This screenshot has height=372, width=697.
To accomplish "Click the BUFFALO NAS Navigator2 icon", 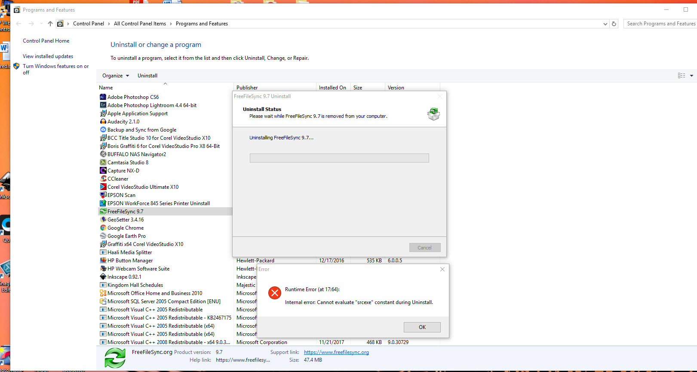I will [x=103, y=154].
